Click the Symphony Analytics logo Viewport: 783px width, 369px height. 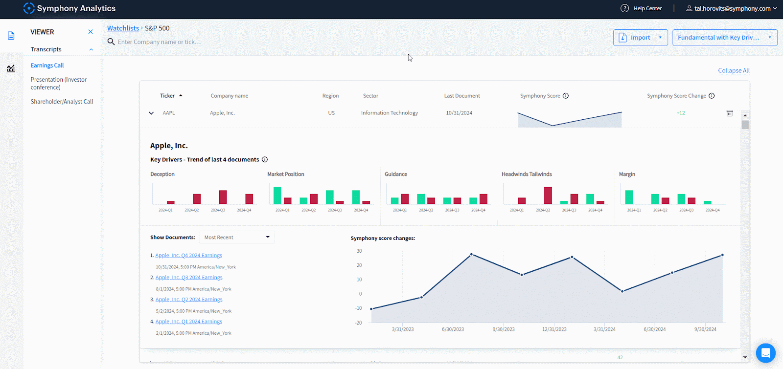coord(69,8)
